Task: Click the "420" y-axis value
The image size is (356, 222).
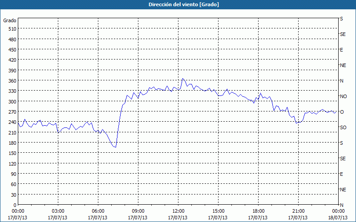Action: coord(12,60)
